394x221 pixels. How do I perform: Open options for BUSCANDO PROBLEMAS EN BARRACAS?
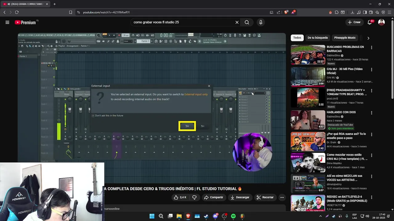tap(372, 48)
